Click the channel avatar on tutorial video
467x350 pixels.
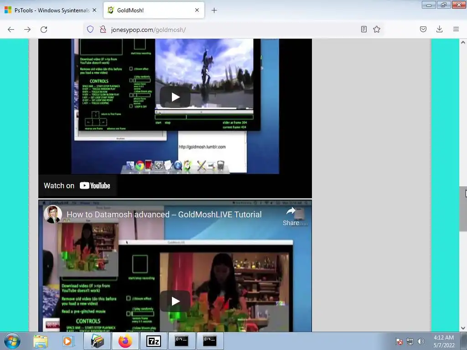click(x=53, y=214)
